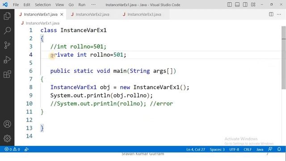Click the commented '//int rollno=501;' line
The width and height of the screenshot is (286, 161).
point(78,47)
